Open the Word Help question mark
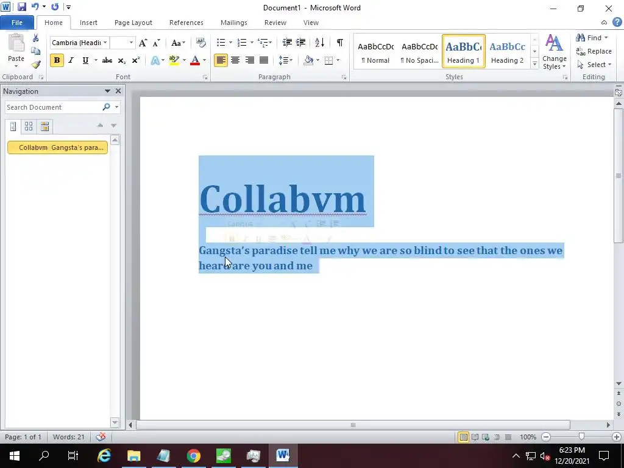The width and height of the screenshot is (624, 468). pos(617,23)
